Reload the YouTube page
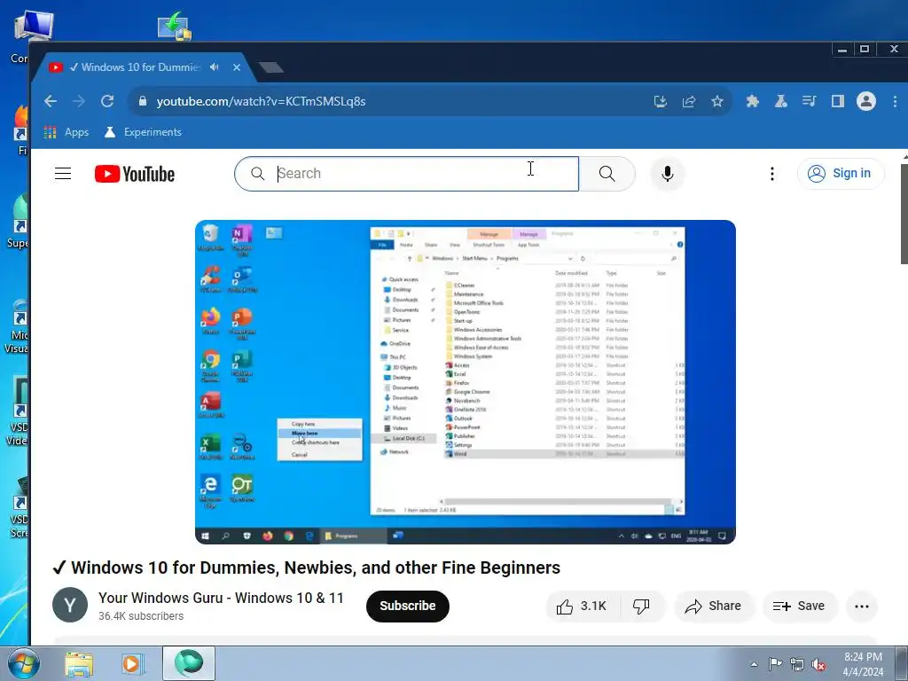 107,101
